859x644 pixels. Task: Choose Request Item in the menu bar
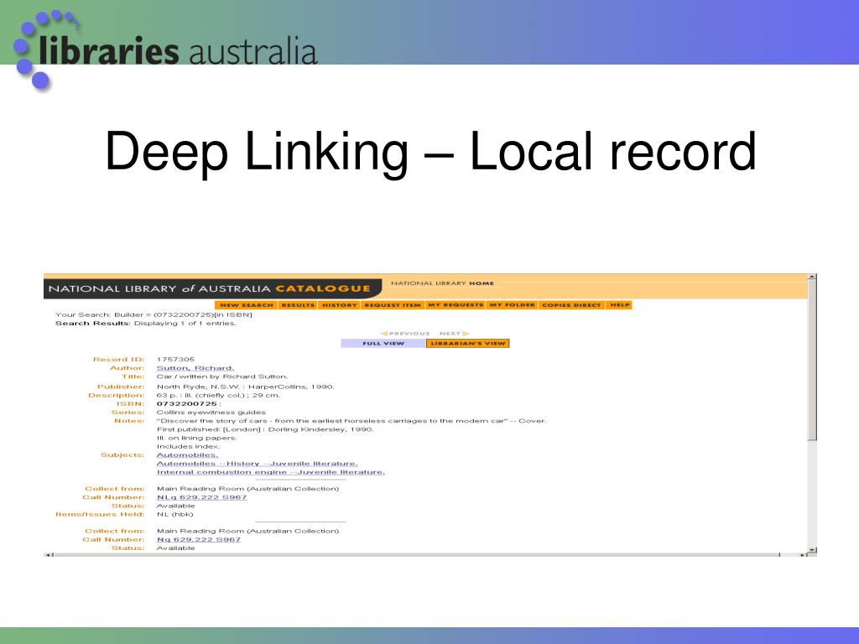click(x=393, y=305)
